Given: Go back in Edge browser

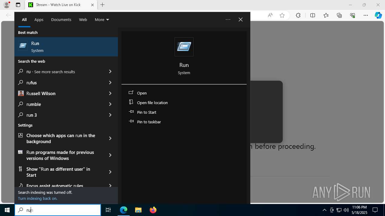Looking at the screenshot, I should tap(8, 15).
